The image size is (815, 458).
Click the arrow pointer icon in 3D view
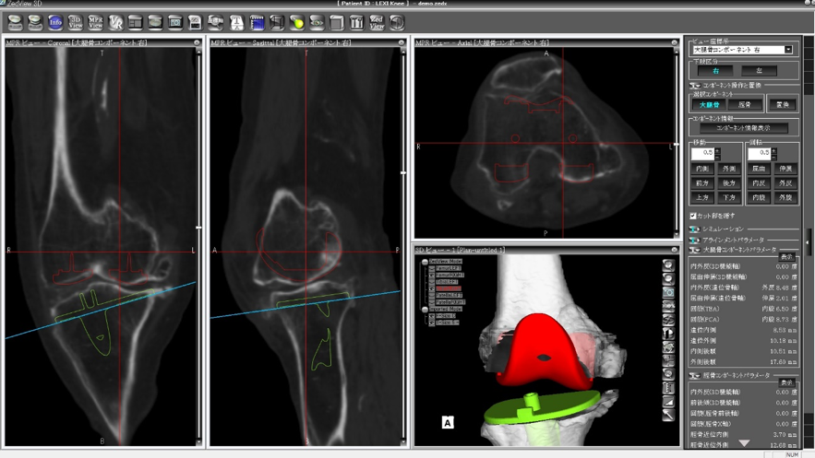tap(668, 415)
